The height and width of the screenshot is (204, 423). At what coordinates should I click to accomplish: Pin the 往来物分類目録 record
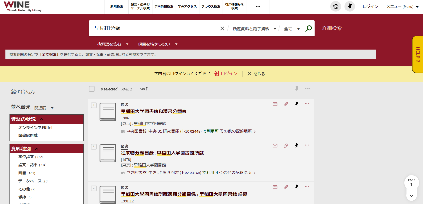[296, 145]
